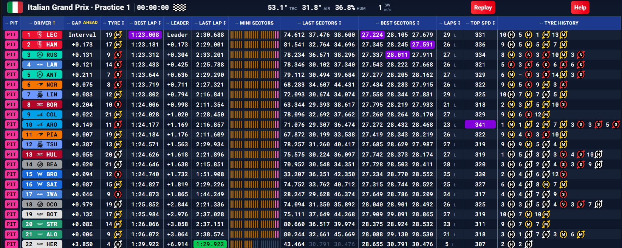
Task: Click Racing Bulls logo in LIN row
Action: click(40, 95)
